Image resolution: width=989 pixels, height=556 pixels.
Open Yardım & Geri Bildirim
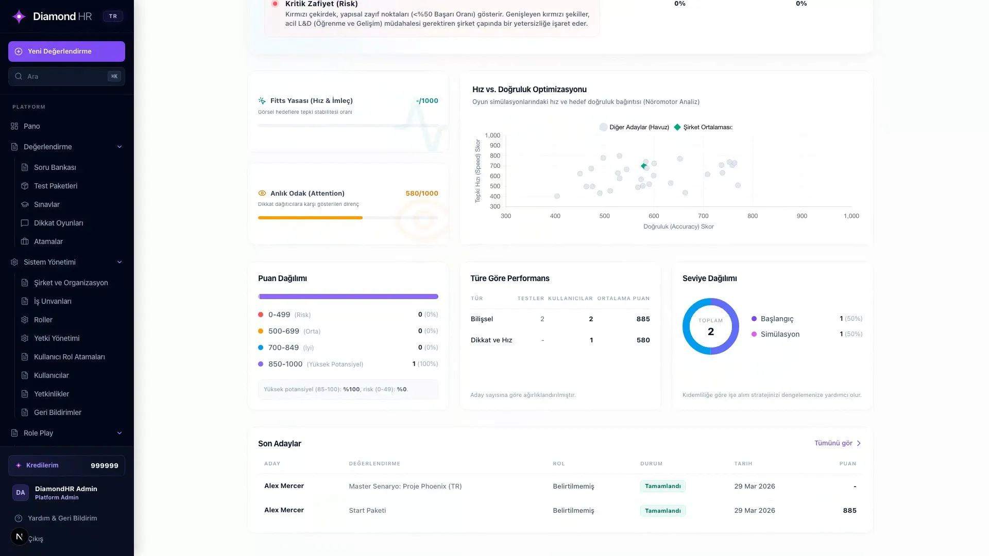(x=62, y=518)
